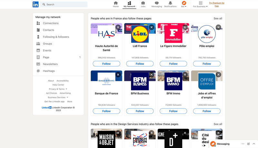Open the Notifications bell
The height and width of the screenshot is (148, 258).
click(x=170, y=5)
